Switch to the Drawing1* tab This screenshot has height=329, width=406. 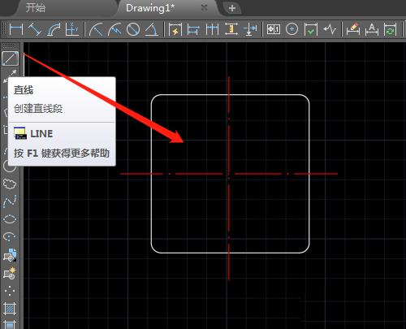click(150, 8)
